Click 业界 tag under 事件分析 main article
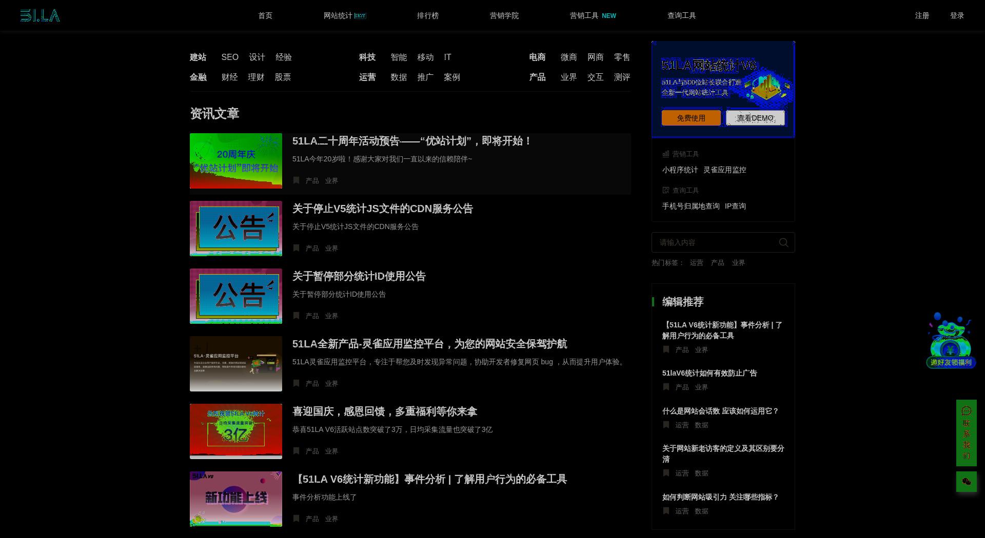 pyautogui.click(x=331, y=519)
